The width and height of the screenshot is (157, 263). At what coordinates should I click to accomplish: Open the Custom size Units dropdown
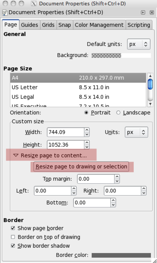pos(136,132)
